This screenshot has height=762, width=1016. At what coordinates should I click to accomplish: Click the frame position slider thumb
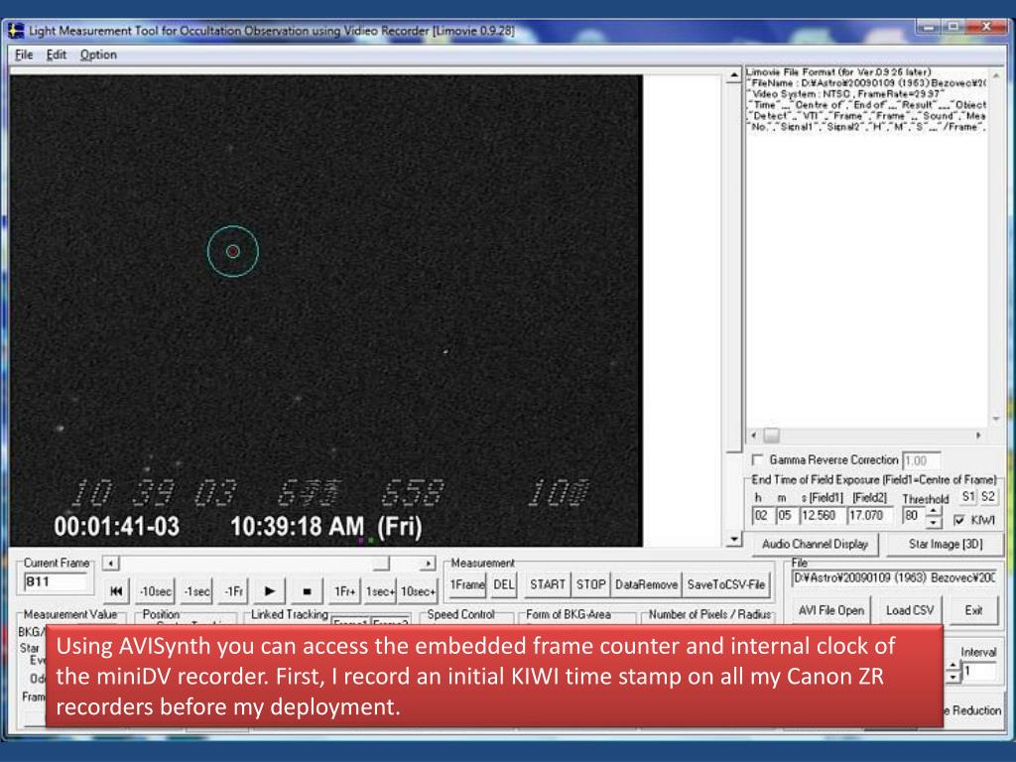click(x=382, y=564)
